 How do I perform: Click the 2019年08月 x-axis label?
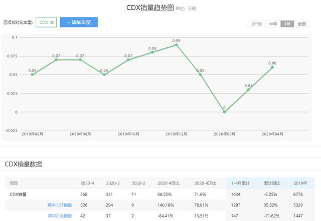pyautogui.click(x=80, y=134)
